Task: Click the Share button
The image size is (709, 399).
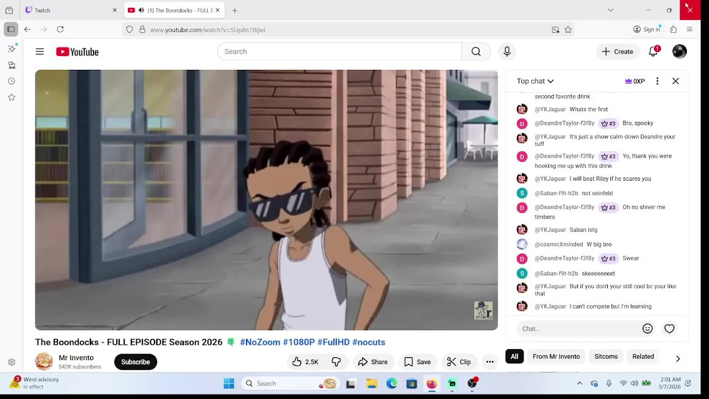Action: [373, 362]
